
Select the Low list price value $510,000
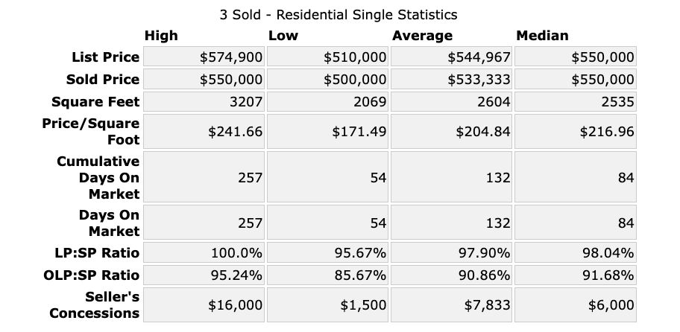pyautogui.click(x=355, y=57)
